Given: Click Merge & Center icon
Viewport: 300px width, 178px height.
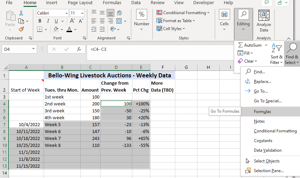Looking at the screenshot, I should [x=119, y=21].
